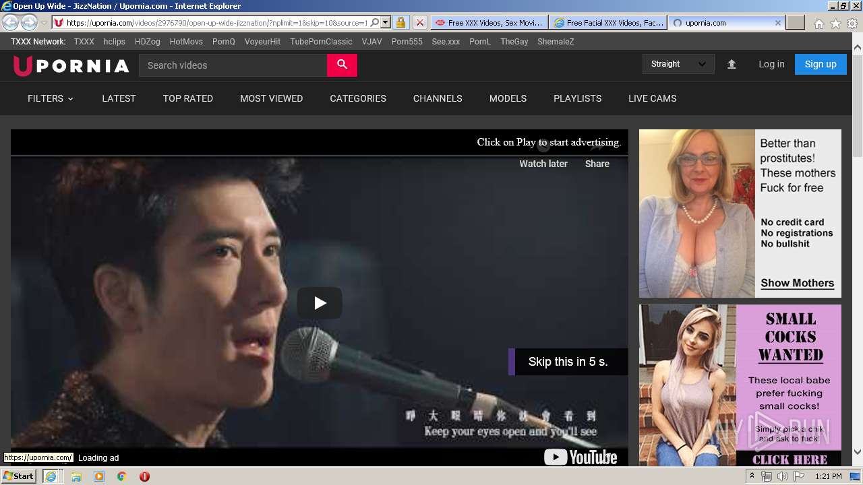Image resolution: width=863 pixels, height=485 pixels.
Task: Switch to Free XXX Videos tab
Action: (x=489, y=22)
